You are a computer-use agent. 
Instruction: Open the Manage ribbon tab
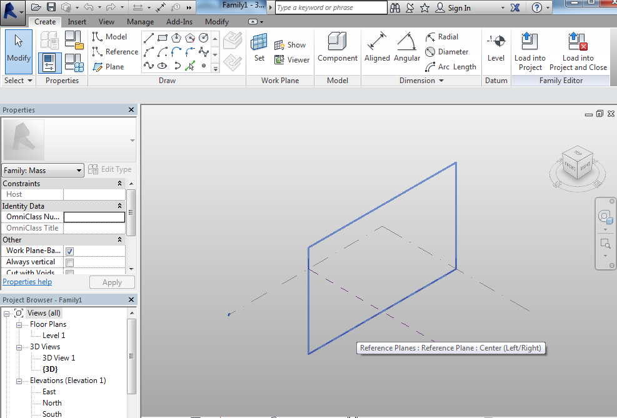[140, 22]
